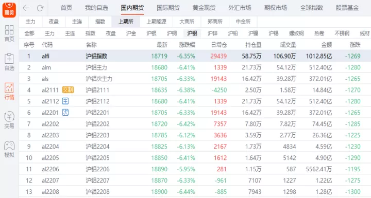The image size is (371, 198).
Task: Sort by the 持仓量 column header
Action: coord(254,45)
